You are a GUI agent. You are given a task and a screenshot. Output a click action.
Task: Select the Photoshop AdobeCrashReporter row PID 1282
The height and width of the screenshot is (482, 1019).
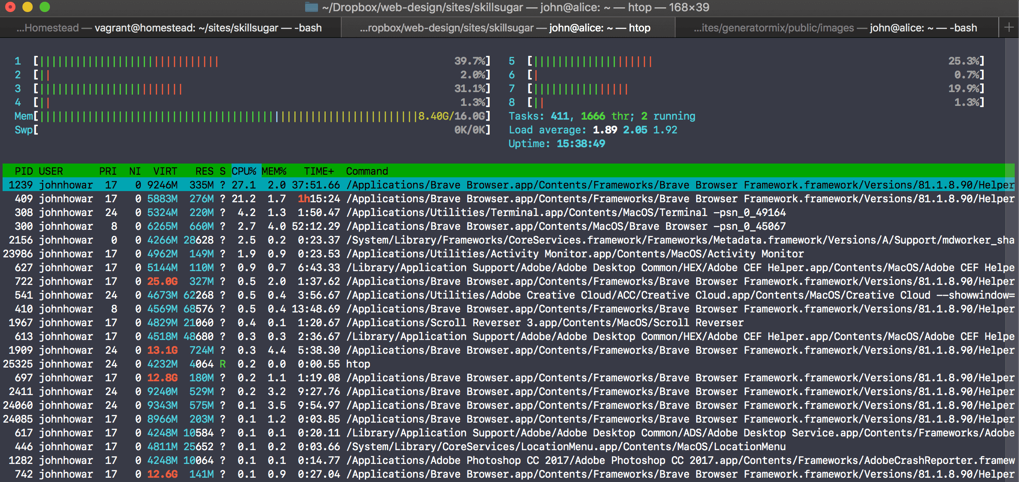(509, 460)
